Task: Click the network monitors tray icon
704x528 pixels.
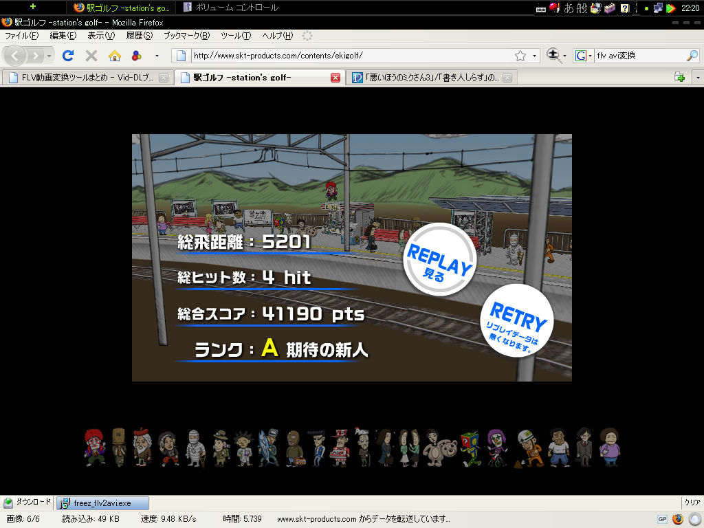Action: (658, 8)
